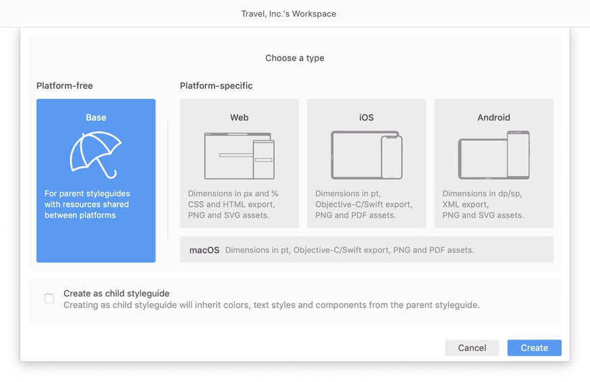Select the Base card title
This screenshot has width=590, height=382.
[96, 117]
